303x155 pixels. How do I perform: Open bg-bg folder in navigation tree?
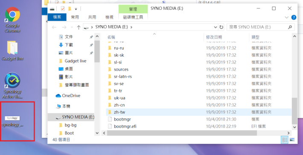[67, 125]
